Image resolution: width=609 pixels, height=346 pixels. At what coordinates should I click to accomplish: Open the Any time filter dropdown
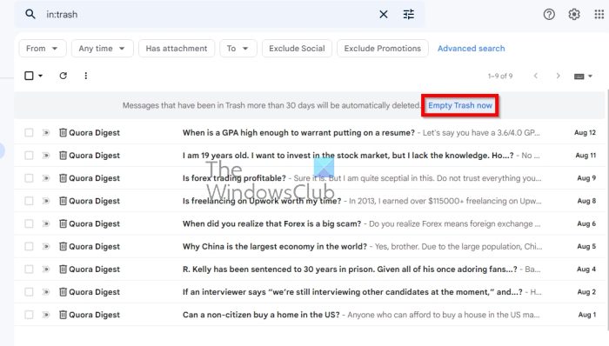point(102,49)
